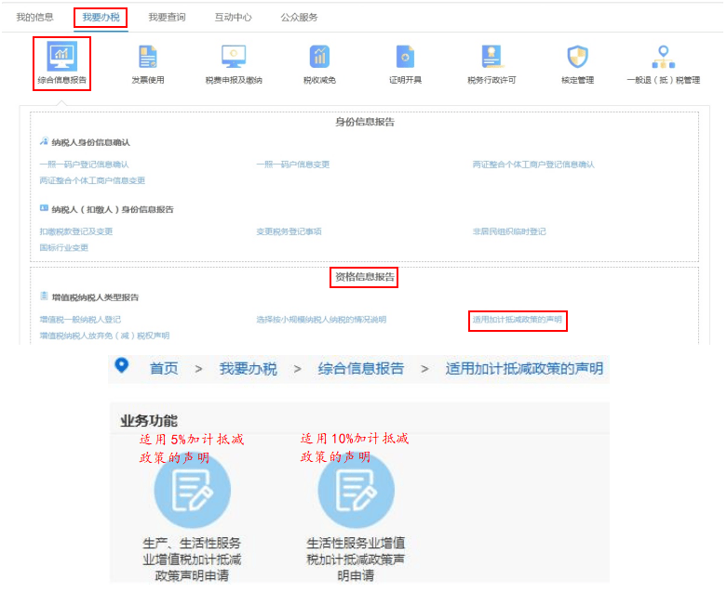Image resolution: width=727 pixels, height=606 pixels.
Task: Click the 发票使用 icon
Action: (x=147, y=58)
